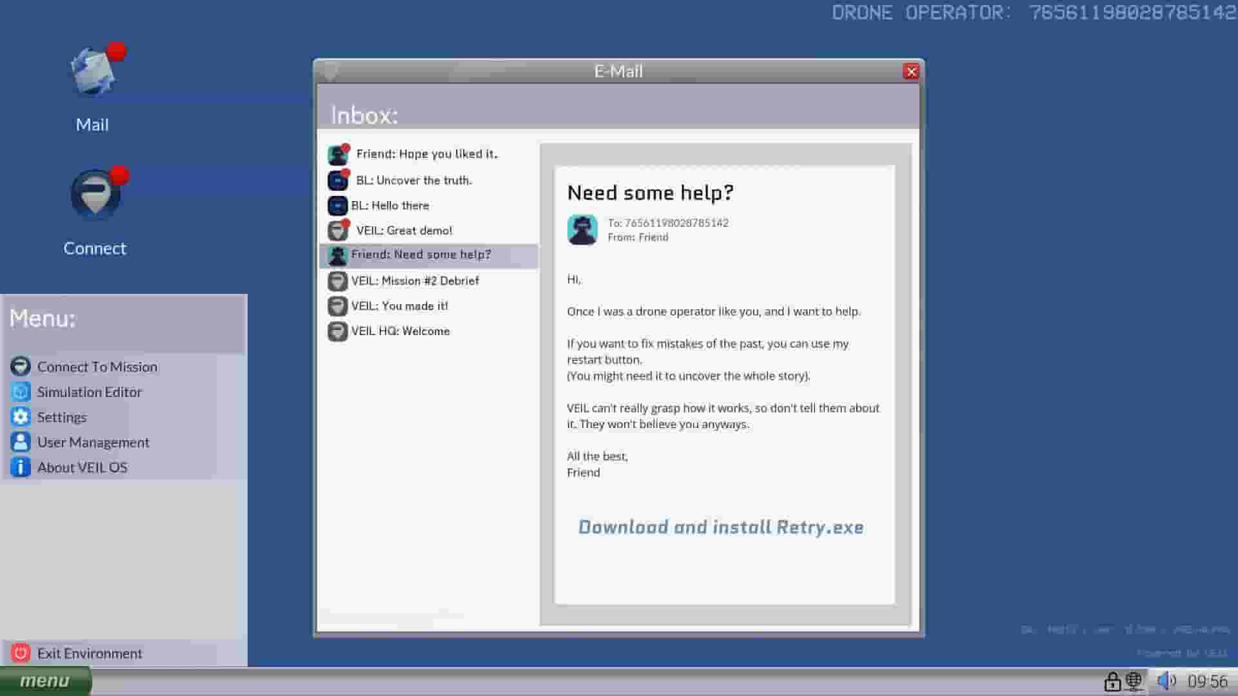
Task: Click the User Management icon
Action: pyautogui.click(x=21, y=442)
